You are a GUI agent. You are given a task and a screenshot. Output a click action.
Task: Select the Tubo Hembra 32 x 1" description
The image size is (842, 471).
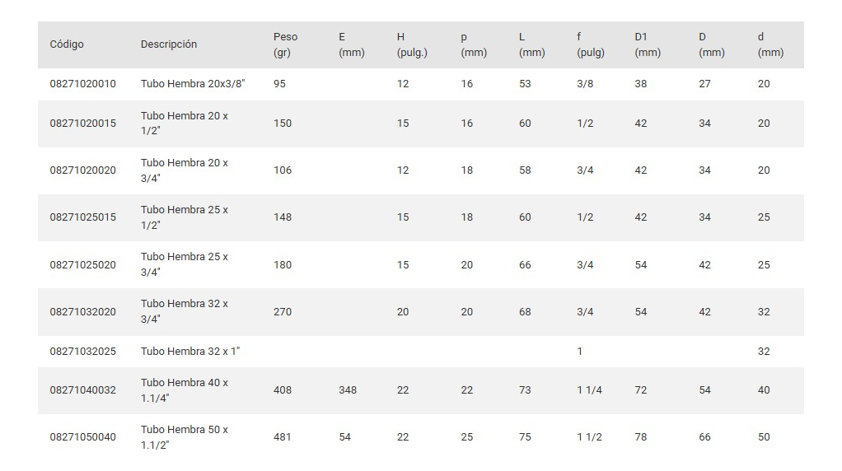190,352
